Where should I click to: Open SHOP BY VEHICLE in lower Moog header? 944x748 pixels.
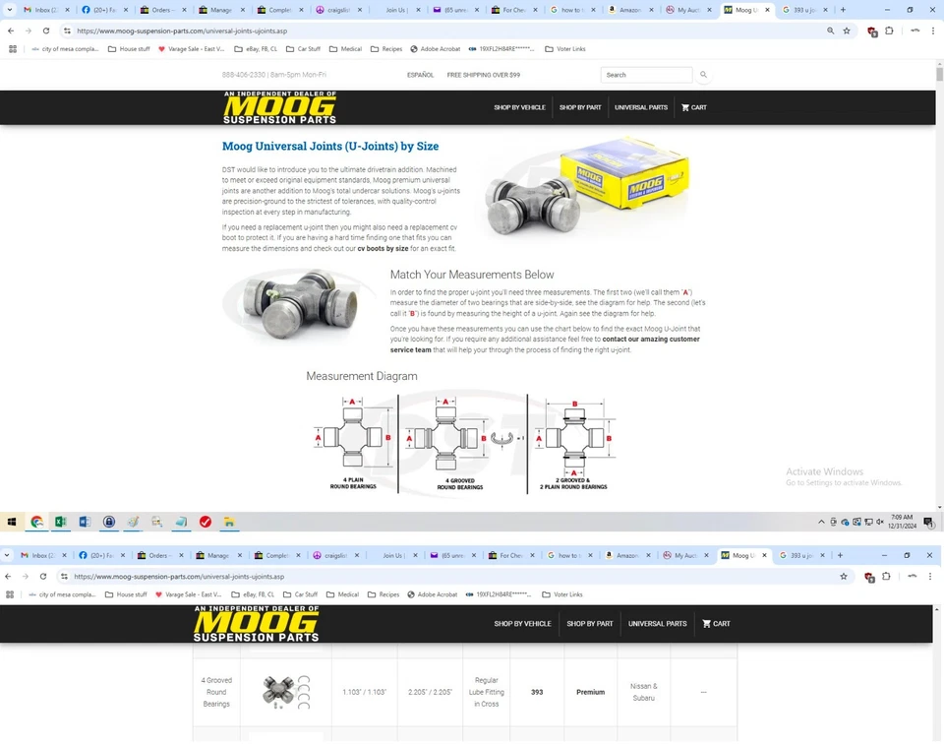point(522,624)
